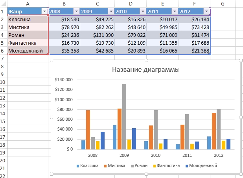
Task: Click the Классика legend color marker
Action: pyautogui.click(x=78, y=166)
